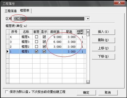Close the 工程属性 dialog

click(119, 3)
